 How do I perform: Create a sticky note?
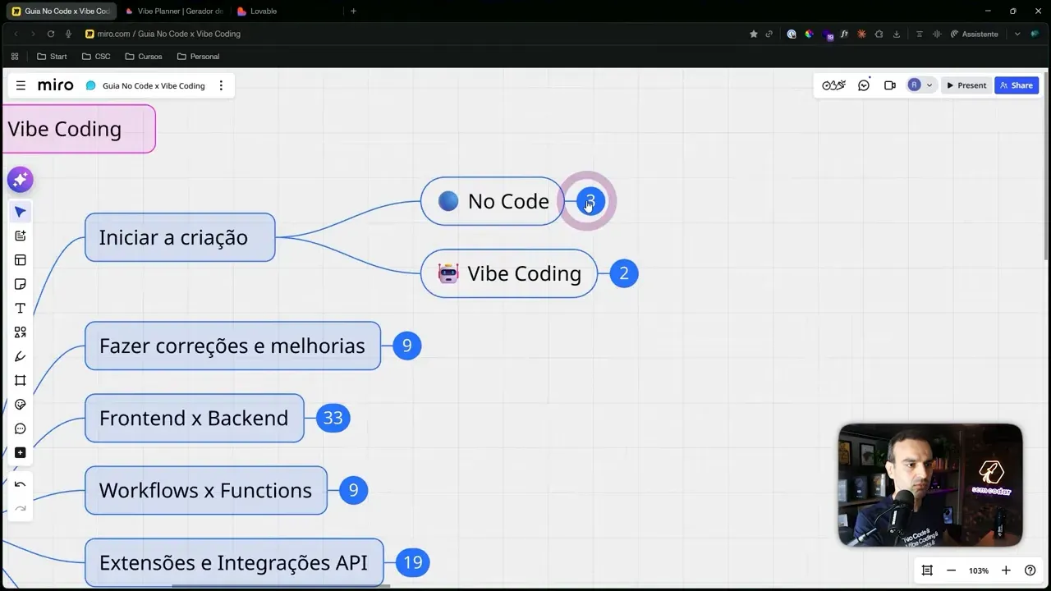[x=20, y=283]
